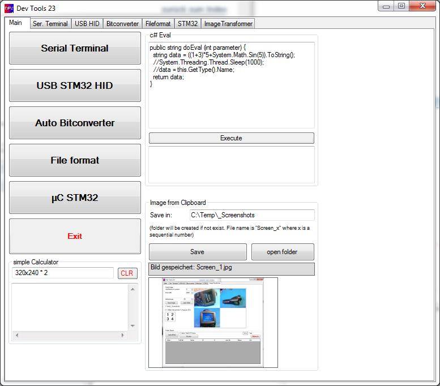This screenshot has height=386, width=440.
Task: Open the ImageTransformer tab
Action: point(228,24)
